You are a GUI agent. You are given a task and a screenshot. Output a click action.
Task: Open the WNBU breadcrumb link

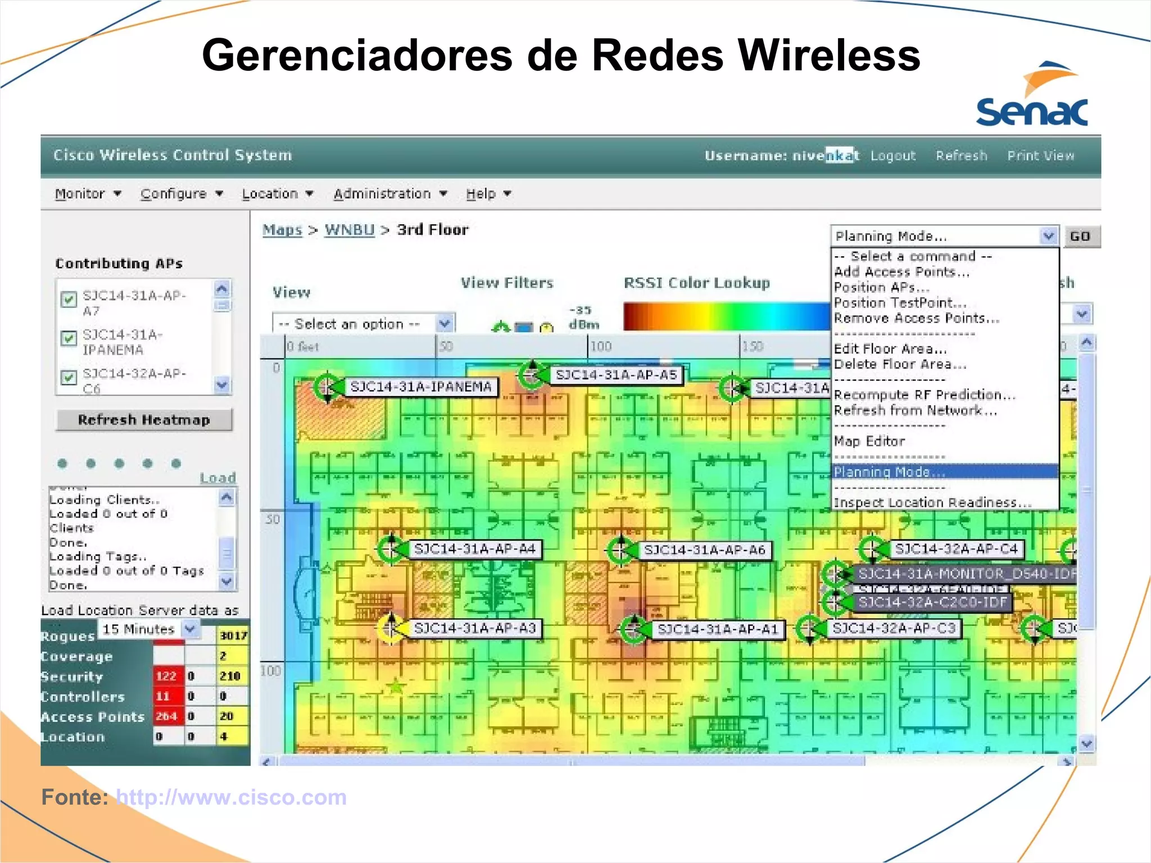[x=349, y=230]
